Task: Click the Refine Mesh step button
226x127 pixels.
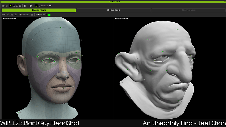Action: coord(189,10)
